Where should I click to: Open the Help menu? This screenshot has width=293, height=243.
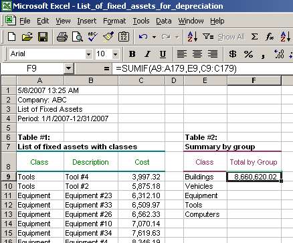(x=217, y=21)
